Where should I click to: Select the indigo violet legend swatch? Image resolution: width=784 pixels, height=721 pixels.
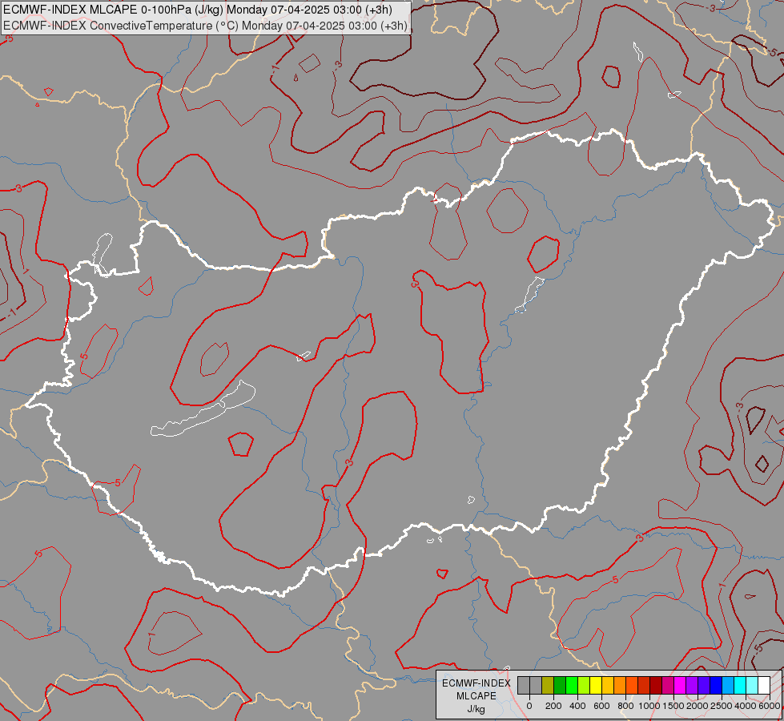click(x=705, y=685)
